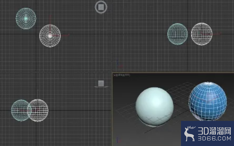Click the horizontal red gizmo axis in top-left viewport
Image resolution: width=234 pixels, height=146 pixels.
coord(60,36)
